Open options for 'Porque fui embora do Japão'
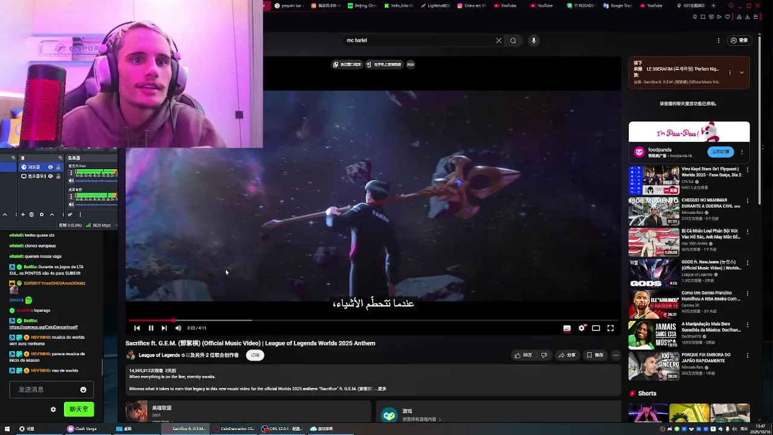The height and width of the screenshot is (435, 773). [x=748, y=356]
